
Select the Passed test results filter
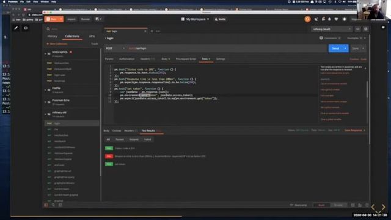120,139
